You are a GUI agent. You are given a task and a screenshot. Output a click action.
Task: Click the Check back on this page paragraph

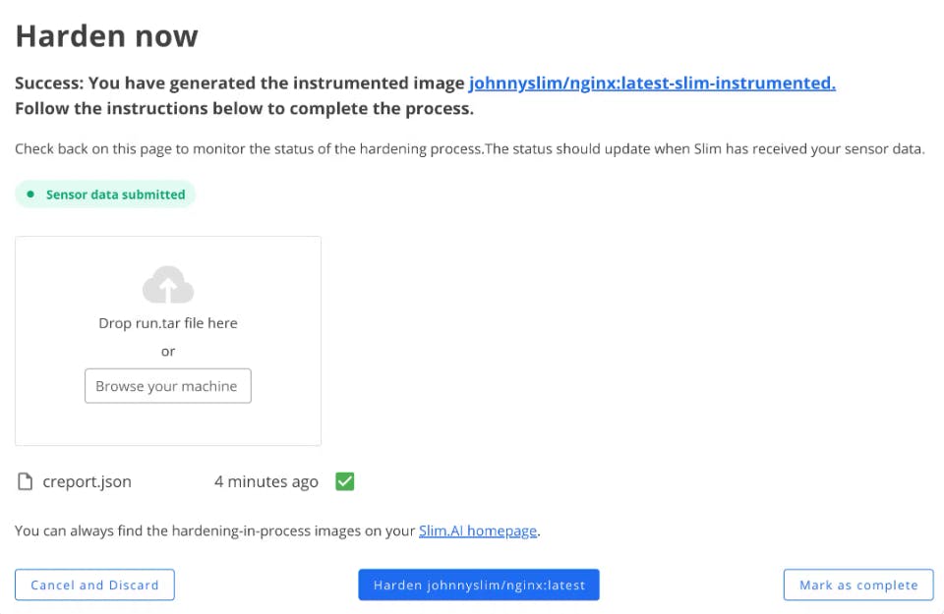pyautogui.click(x=470, y=149)
